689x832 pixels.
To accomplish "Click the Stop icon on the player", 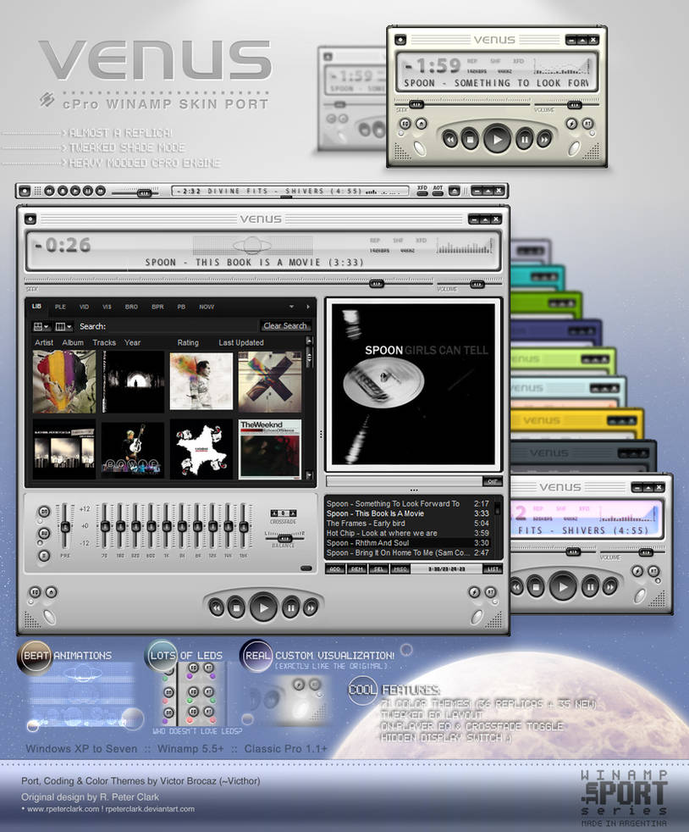I will [x=235, y=607].
